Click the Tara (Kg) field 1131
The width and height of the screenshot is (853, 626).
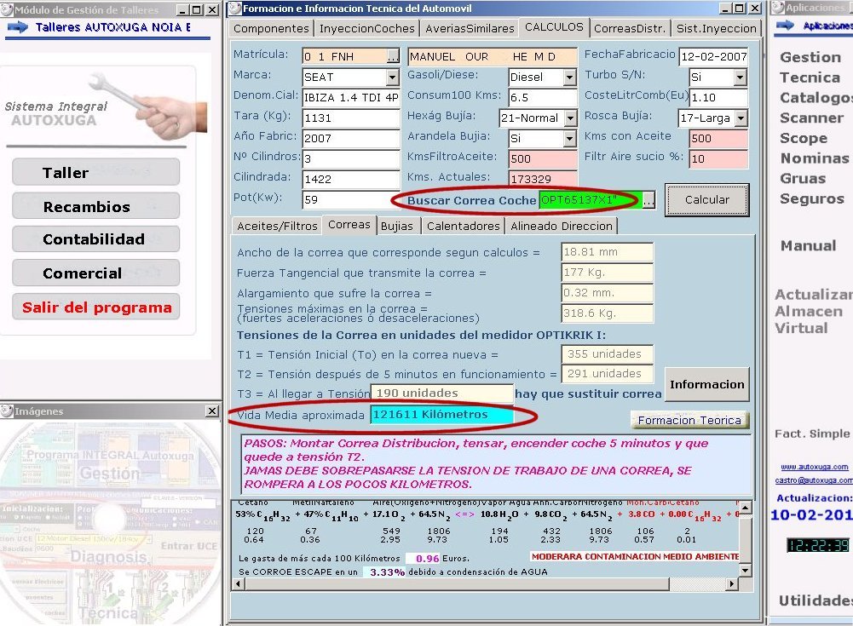[x=351, y=118]
